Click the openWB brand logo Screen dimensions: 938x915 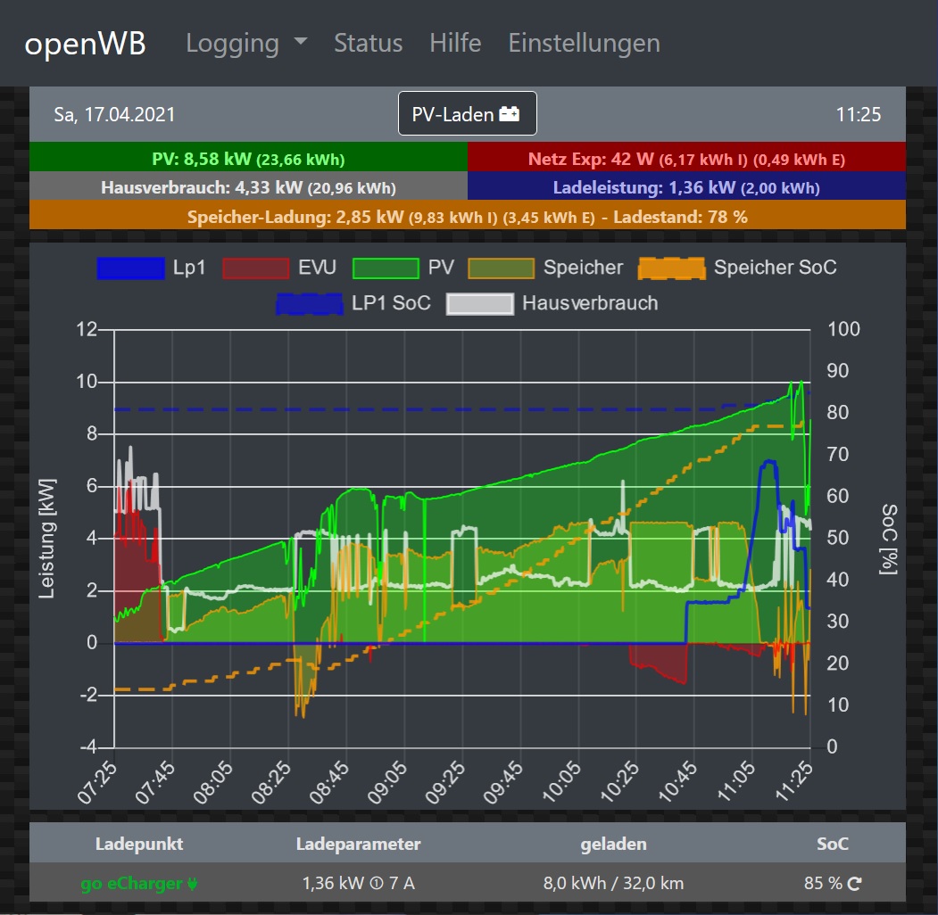(86, 44)
